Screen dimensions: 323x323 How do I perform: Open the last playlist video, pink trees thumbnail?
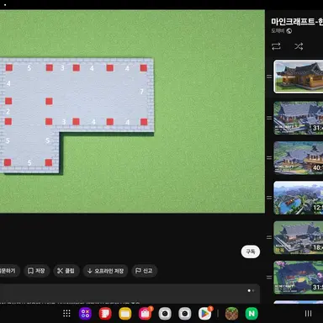point(299,278)
